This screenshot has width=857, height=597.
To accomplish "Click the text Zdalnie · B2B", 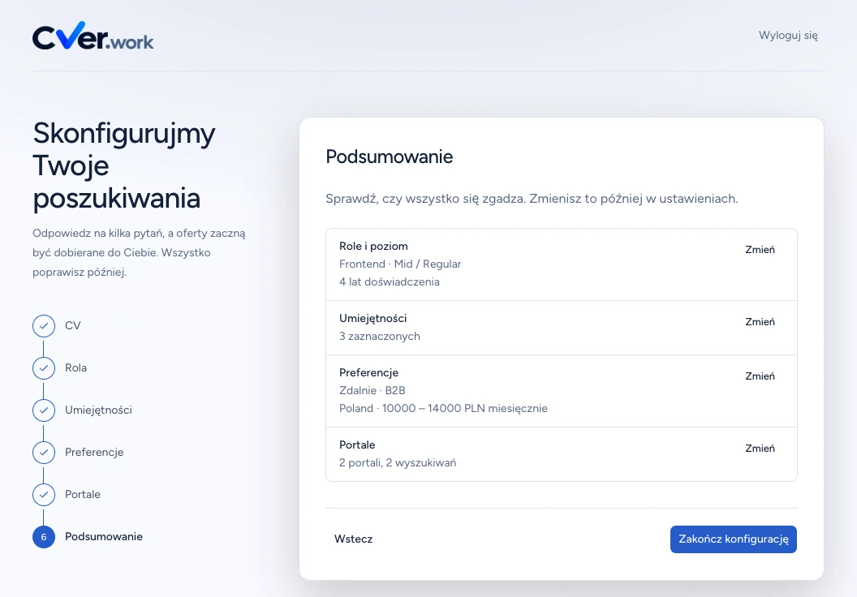I will click(x=373, y=390).
